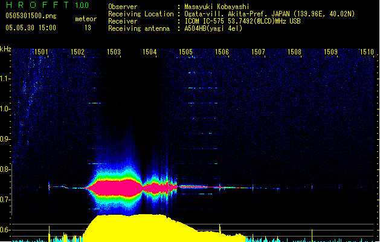This screenshot has height=242, width=380.
Task: Select the 1510 time label
Action: (x=367, y=52)
